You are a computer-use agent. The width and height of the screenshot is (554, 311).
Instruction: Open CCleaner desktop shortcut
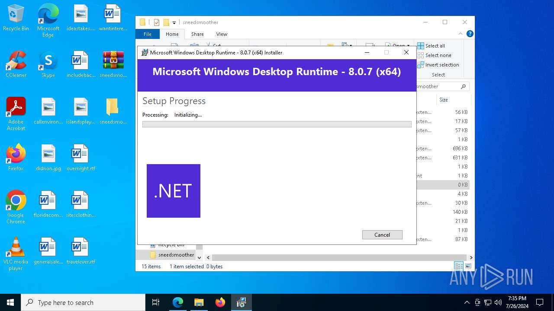pos(16,65)
